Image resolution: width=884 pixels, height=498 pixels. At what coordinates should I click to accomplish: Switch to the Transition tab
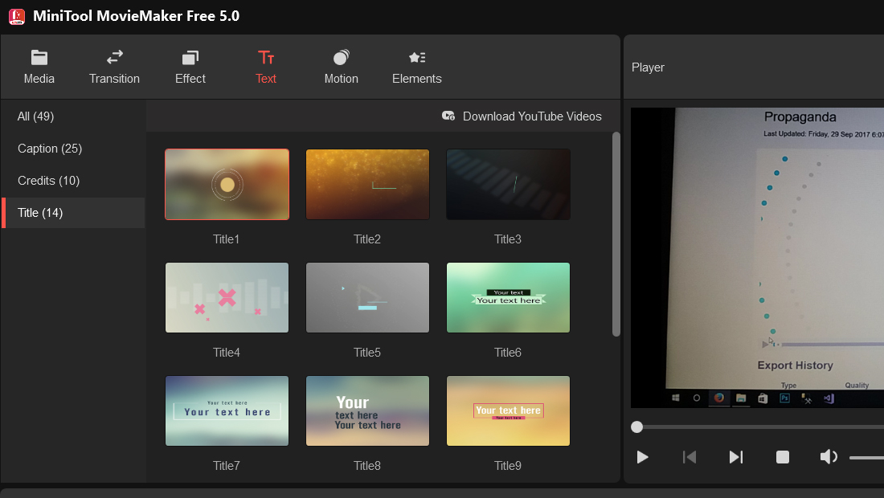[114, 67]
